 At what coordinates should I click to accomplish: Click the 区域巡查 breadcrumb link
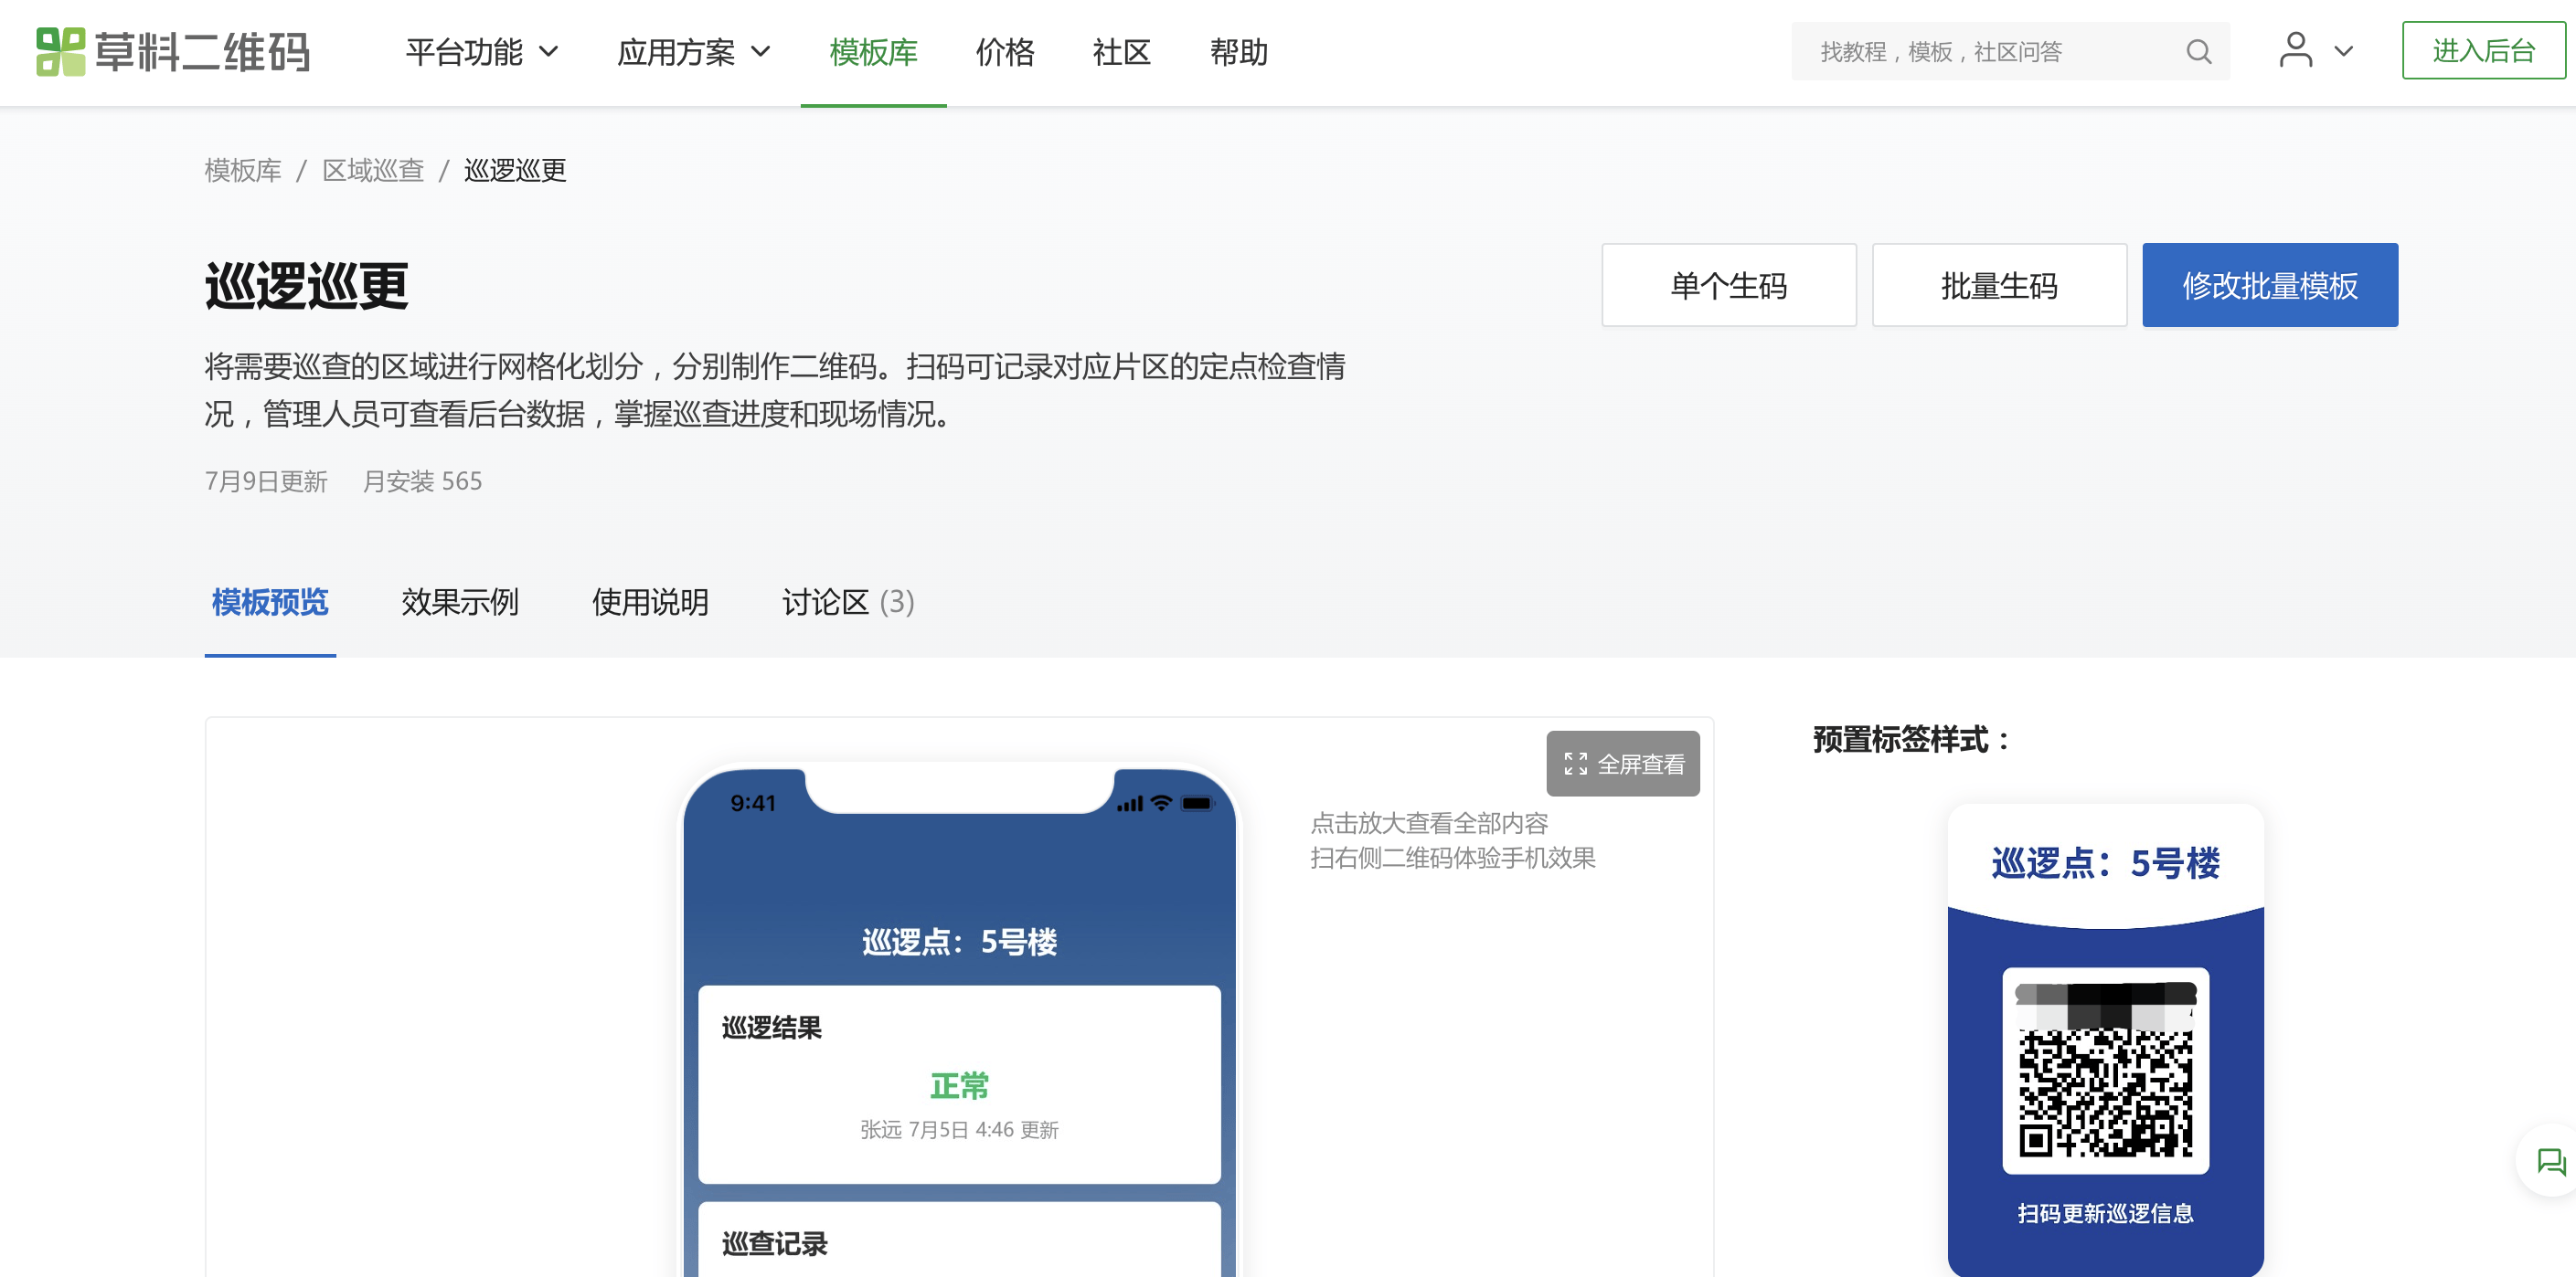coord(373,171)
